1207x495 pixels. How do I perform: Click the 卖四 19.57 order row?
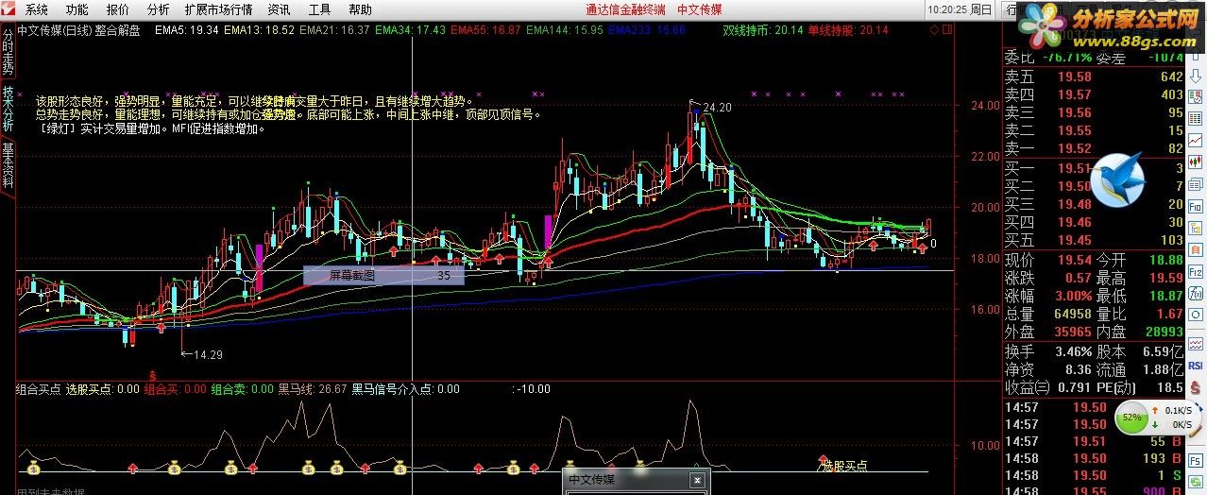tap(1094, 94)
